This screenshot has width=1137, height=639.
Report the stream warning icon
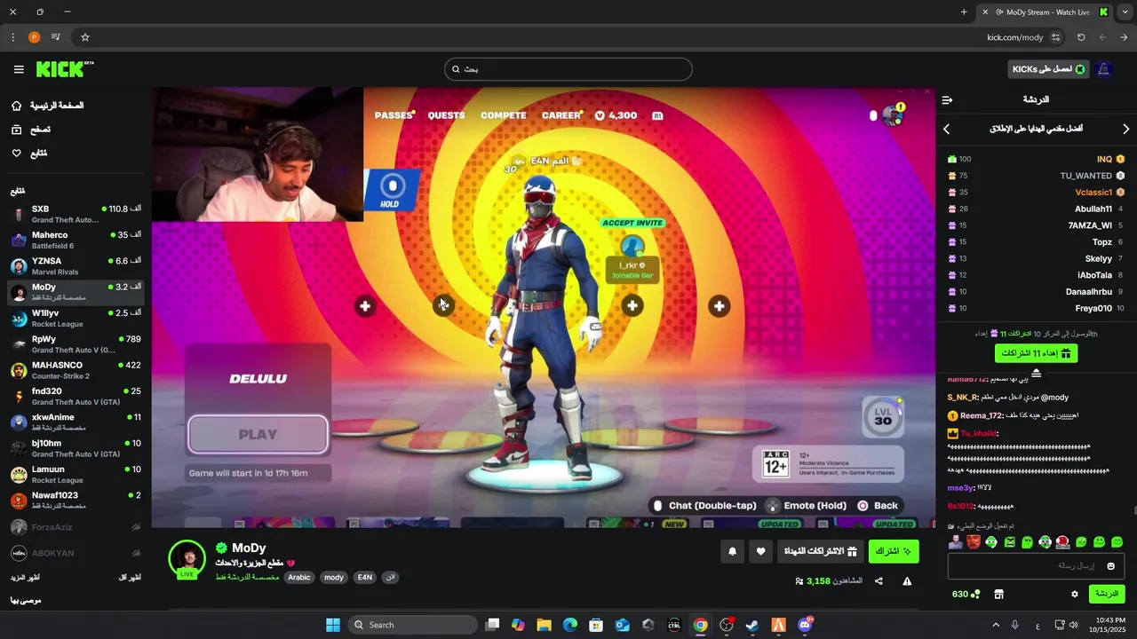pyautogui.click(x=907, y=581)
